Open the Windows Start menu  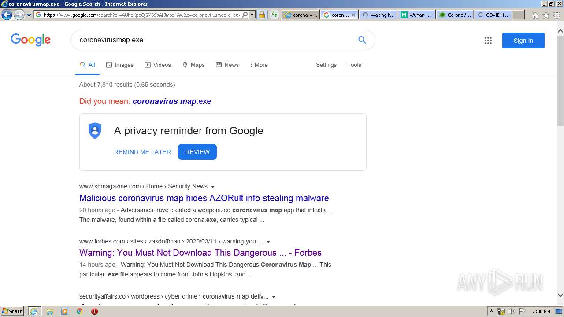pos(12,311)
